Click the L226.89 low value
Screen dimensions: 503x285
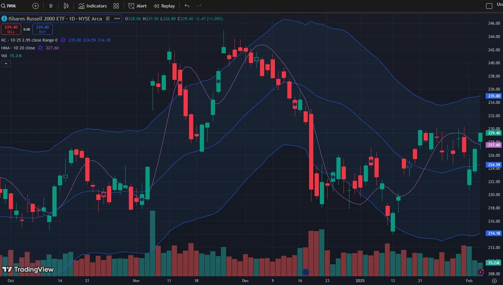pos(168,19)
